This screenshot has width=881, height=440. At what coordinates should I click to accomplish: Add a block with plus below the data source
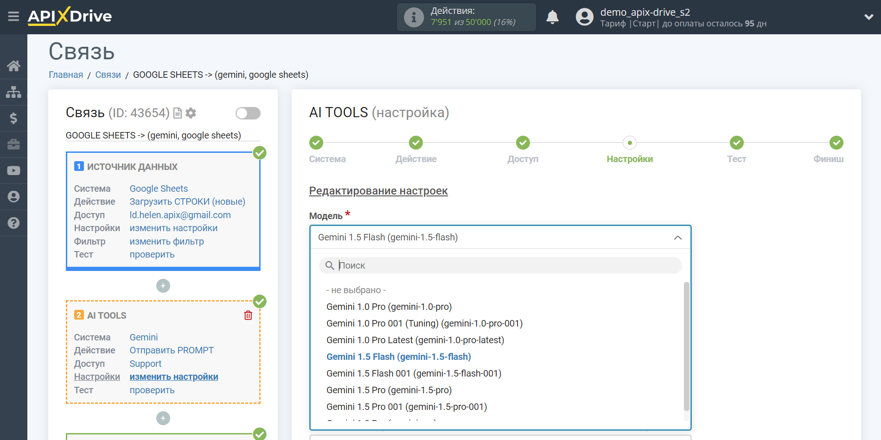(163, 286)
